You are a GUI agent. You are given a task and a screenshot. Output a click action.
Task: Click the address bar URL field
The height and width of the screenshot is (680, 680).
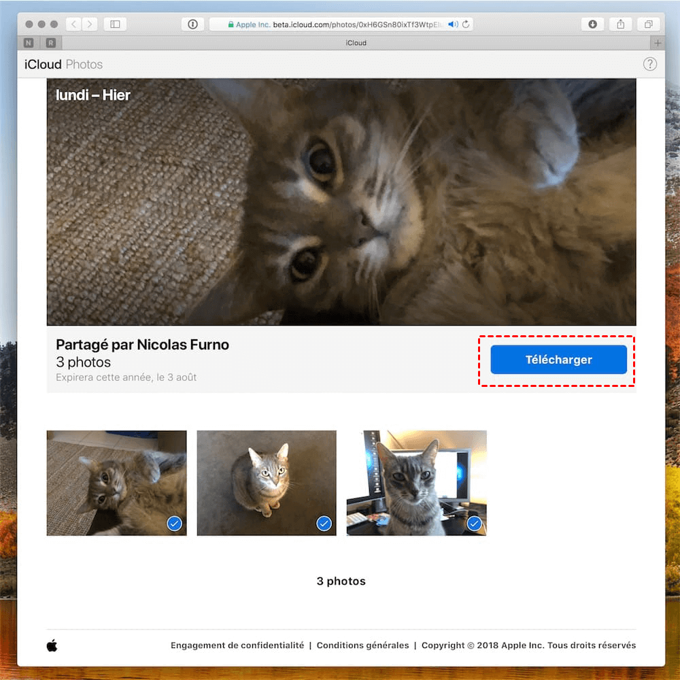340,24
